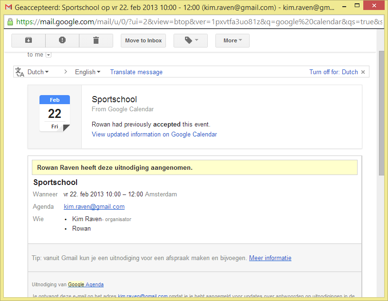Screen dimensions: 388x301
Task: Click Translate message link
Action: (136, 72)
